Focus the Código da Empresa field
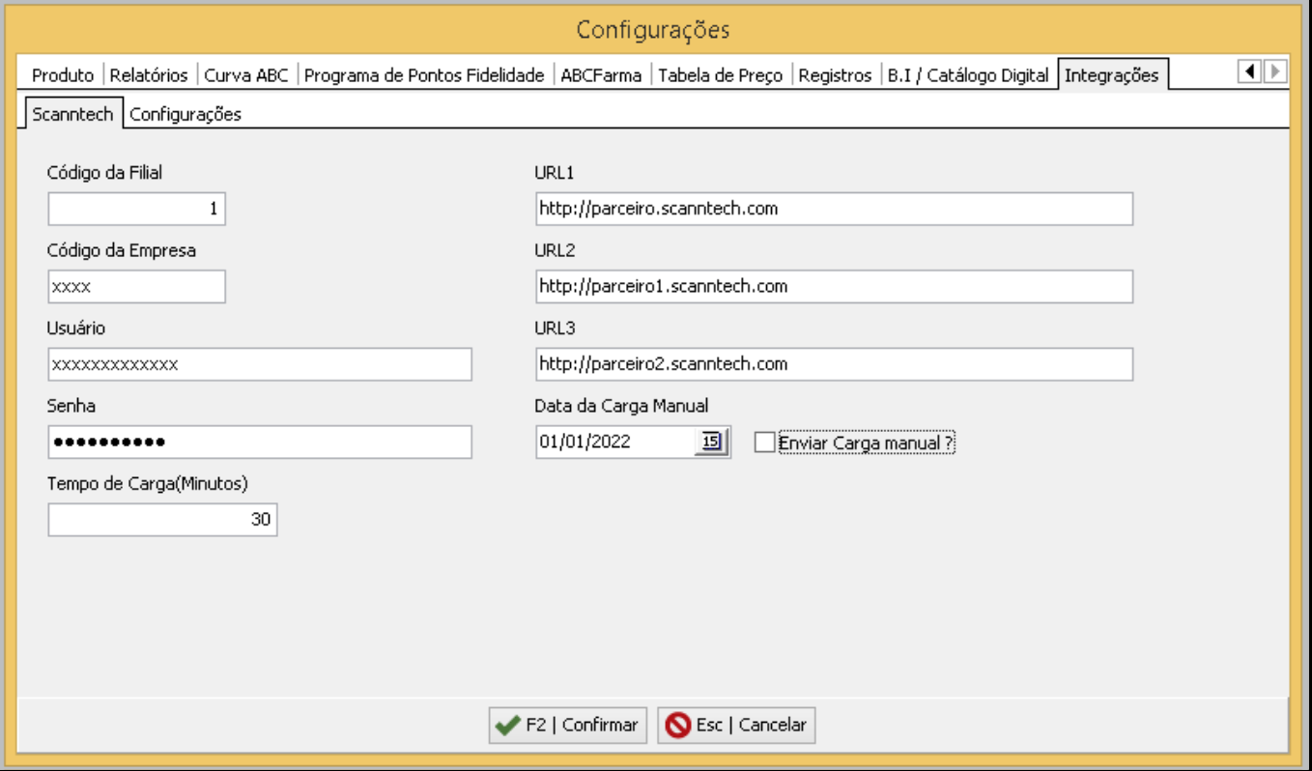Screen dimensions: 1312x771 (x=136, y=287)
